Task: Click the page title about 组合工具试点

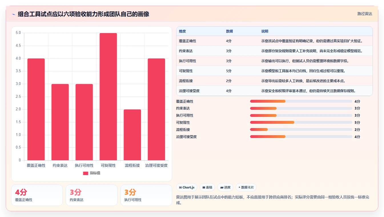Action: 83,14
